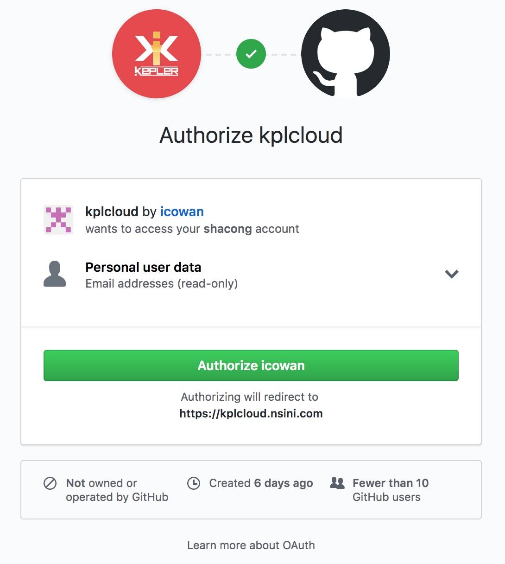Click the Personal user data label
505x564 pixels.
pyautogui.click(x=143, y=267)
